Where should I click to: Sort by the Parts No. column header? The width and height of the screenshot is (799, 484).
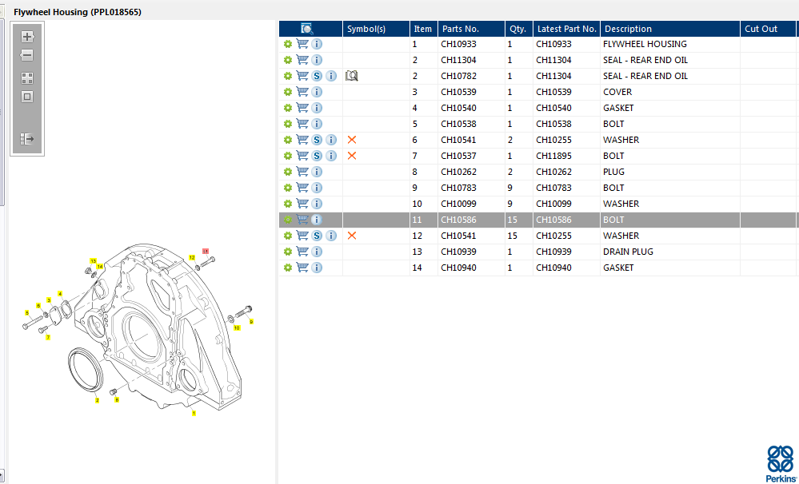[471, 29]
